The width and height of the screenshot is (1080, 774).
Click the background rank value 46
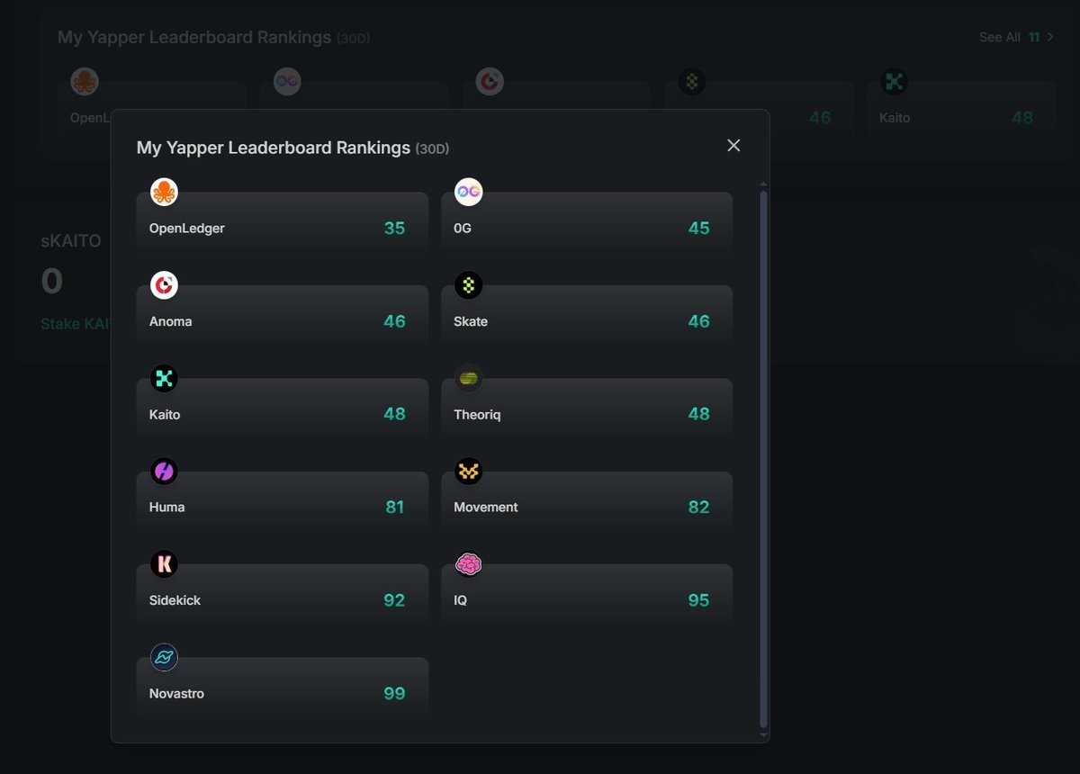coord(820,117)
